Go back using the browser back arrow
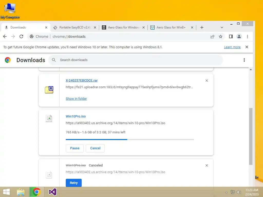 (5, 36)
